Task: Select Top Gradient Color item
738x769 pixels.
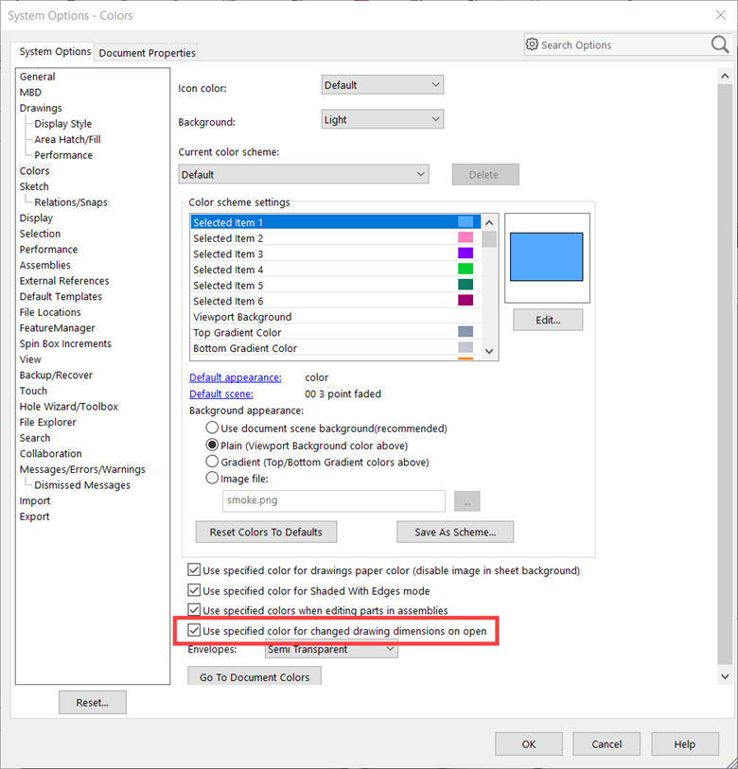Action: tap(336, 332)
